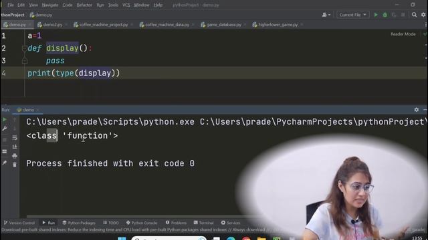Open the Tools menu
This screenshot has height=240, width=428.
[113, 5]
